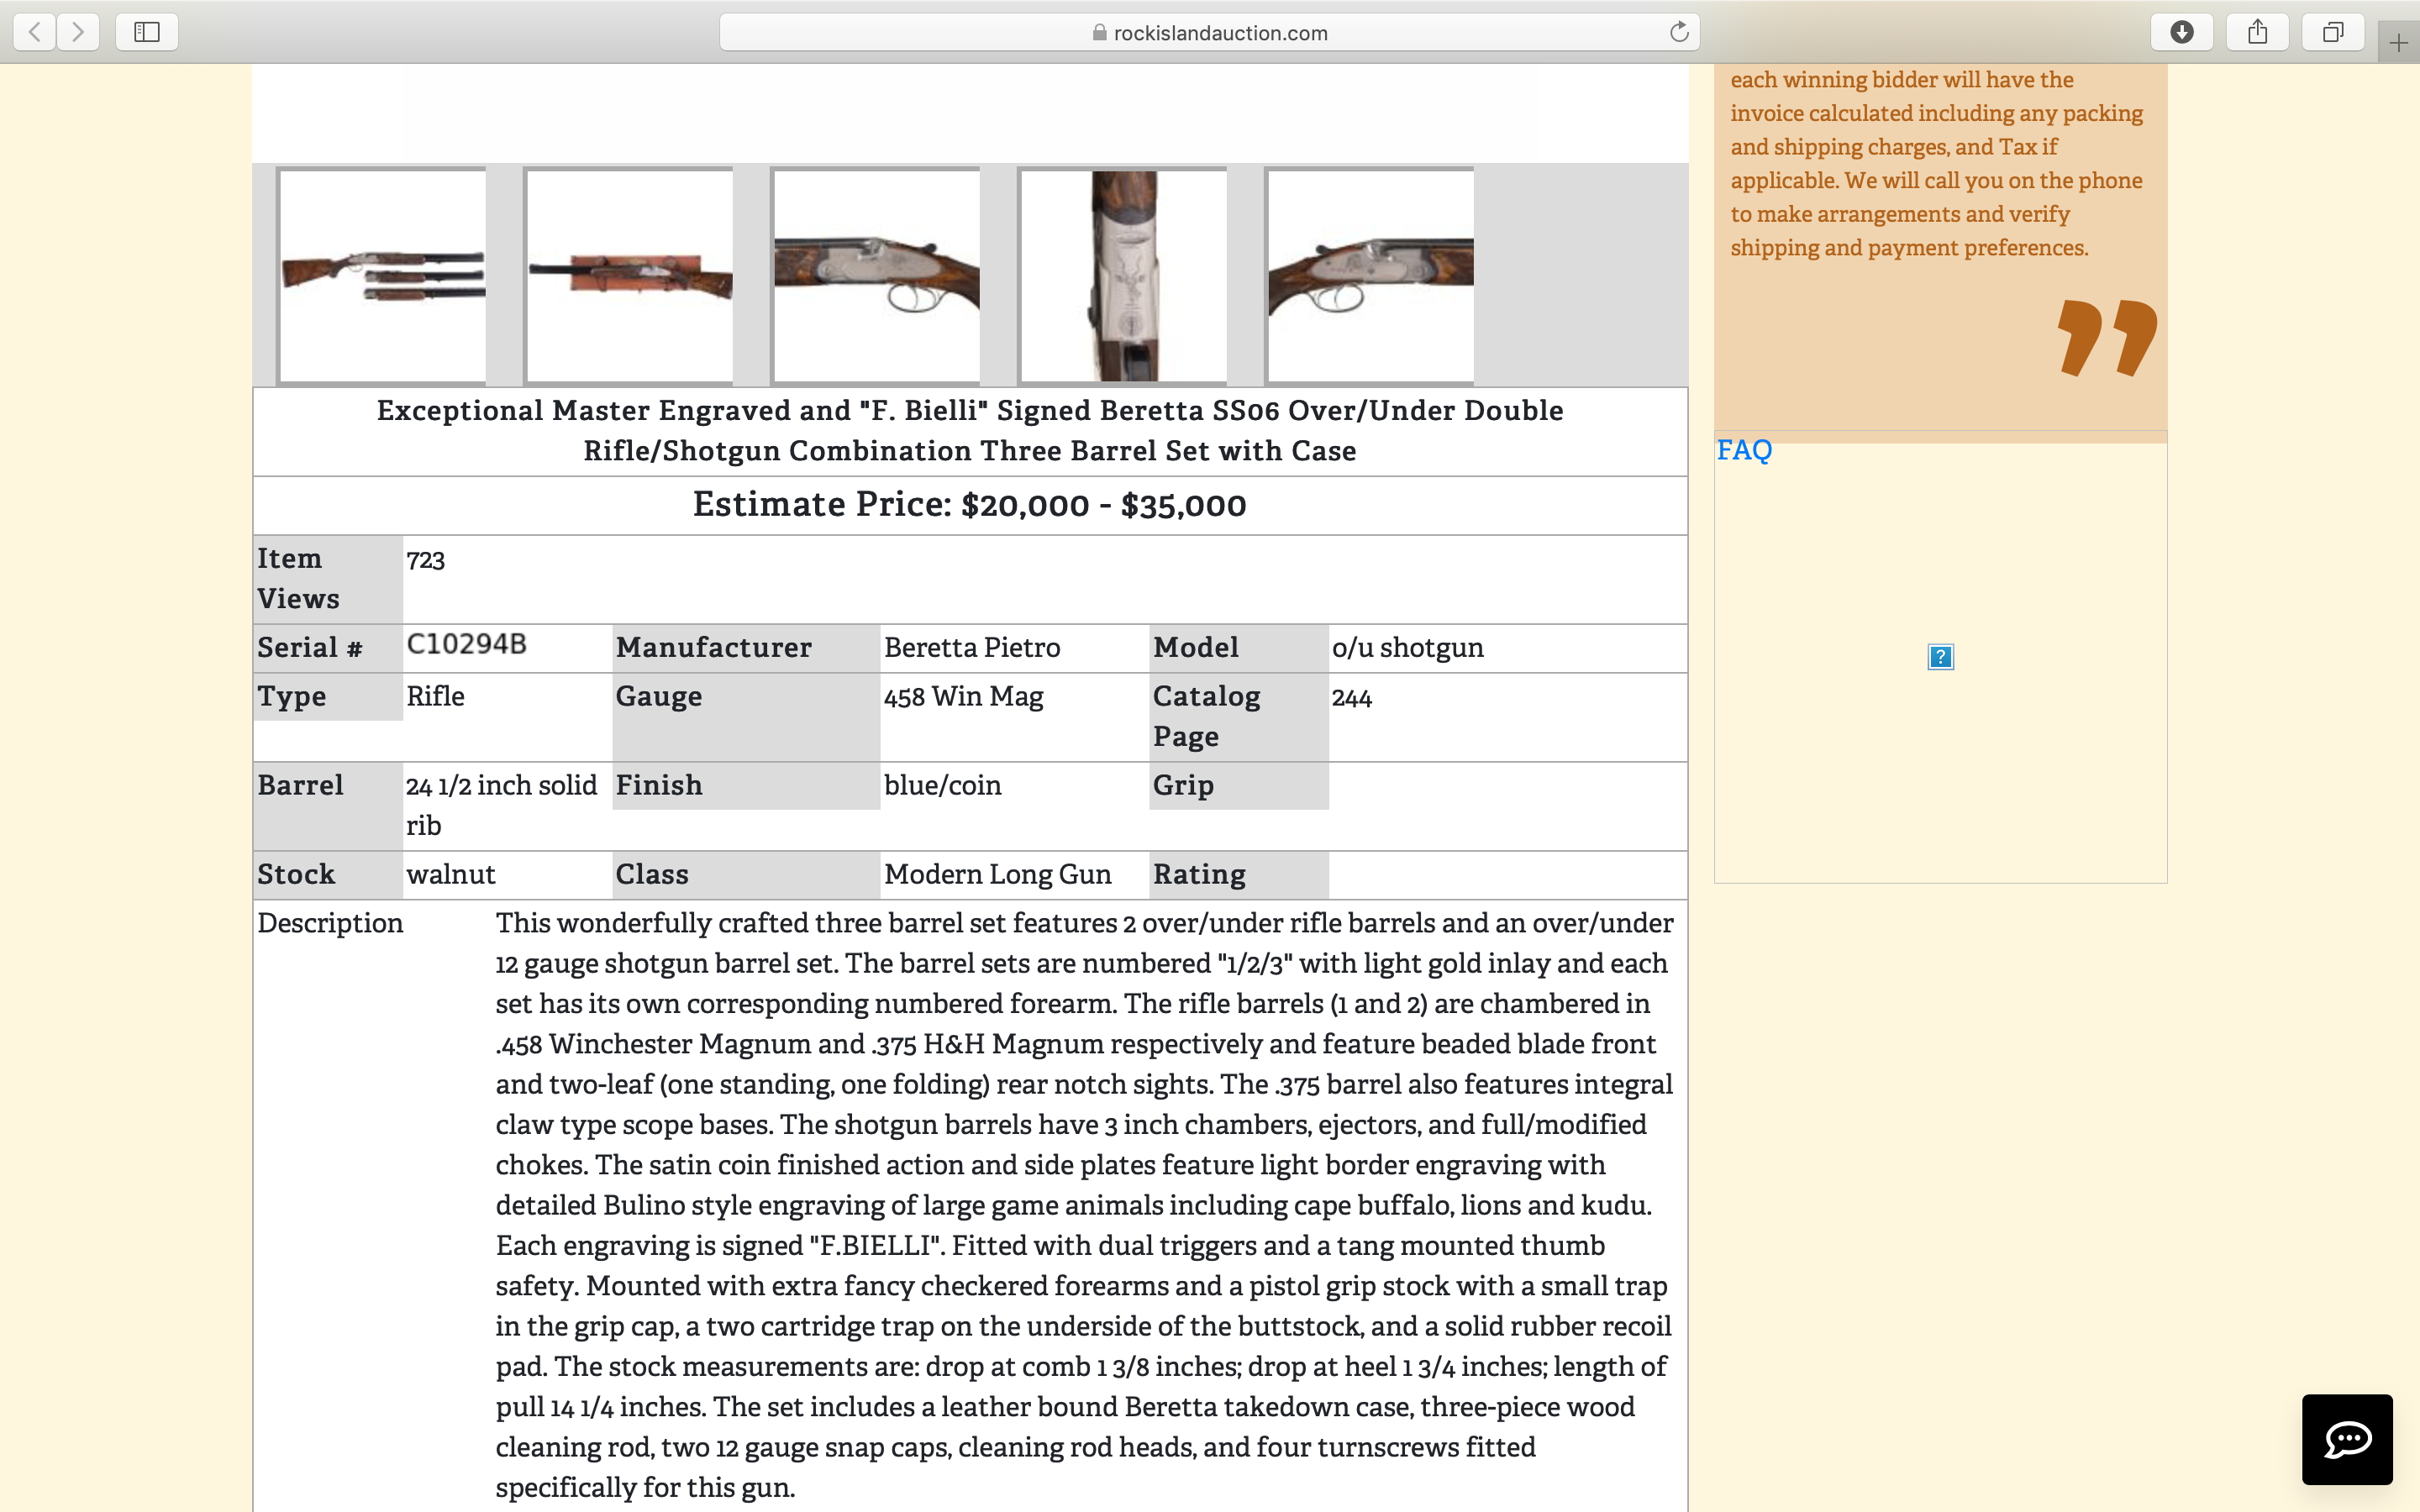
Task: Click the Estimate Price $20,000 - $35,000 heading
Action: point(970,505)
